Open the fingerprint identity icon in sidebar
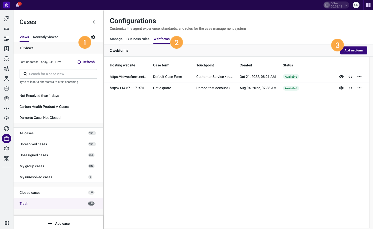 click(7, 99)
